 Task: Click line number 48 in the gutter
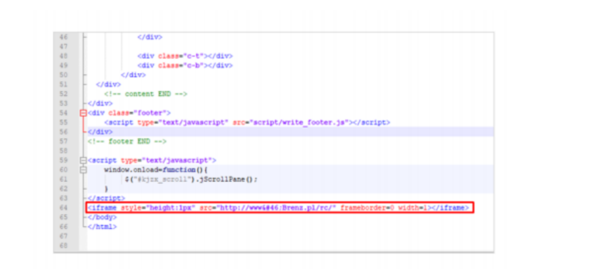(x=63, y=56)
